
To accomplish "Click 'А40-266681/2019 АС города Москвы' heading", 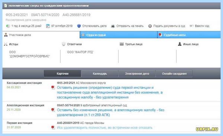I will click(x=81, y=123).
